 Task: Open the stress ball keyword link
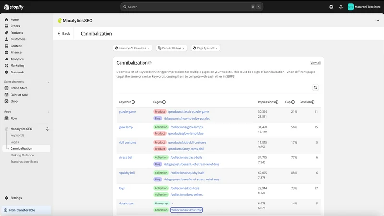tap(126, 157)
